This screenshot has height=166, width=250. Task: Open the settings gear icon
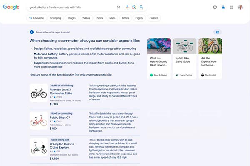point(215,7)
